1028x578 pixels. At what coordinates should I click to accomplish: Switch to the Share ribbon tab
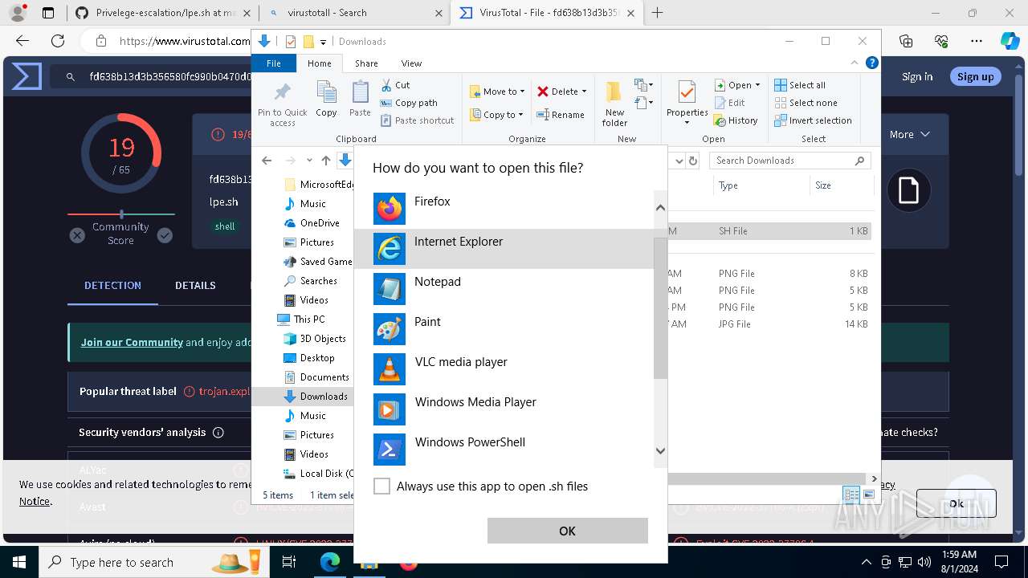click(x=366, y=63)
